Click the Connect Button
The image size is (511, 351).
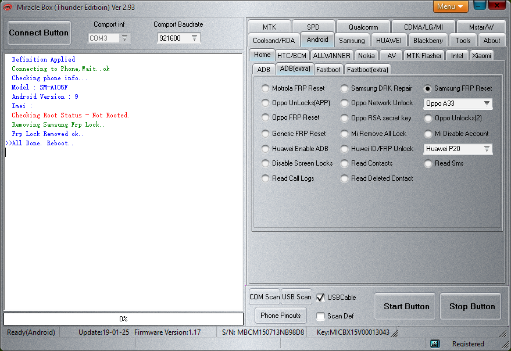pyautogui.click(x=39, y=33)
